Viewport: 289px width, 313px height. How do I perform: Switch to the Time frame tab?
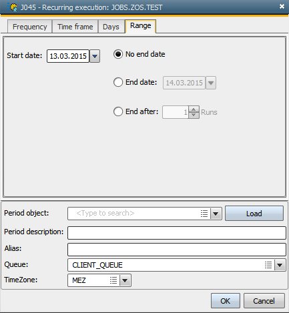point(75,27)
